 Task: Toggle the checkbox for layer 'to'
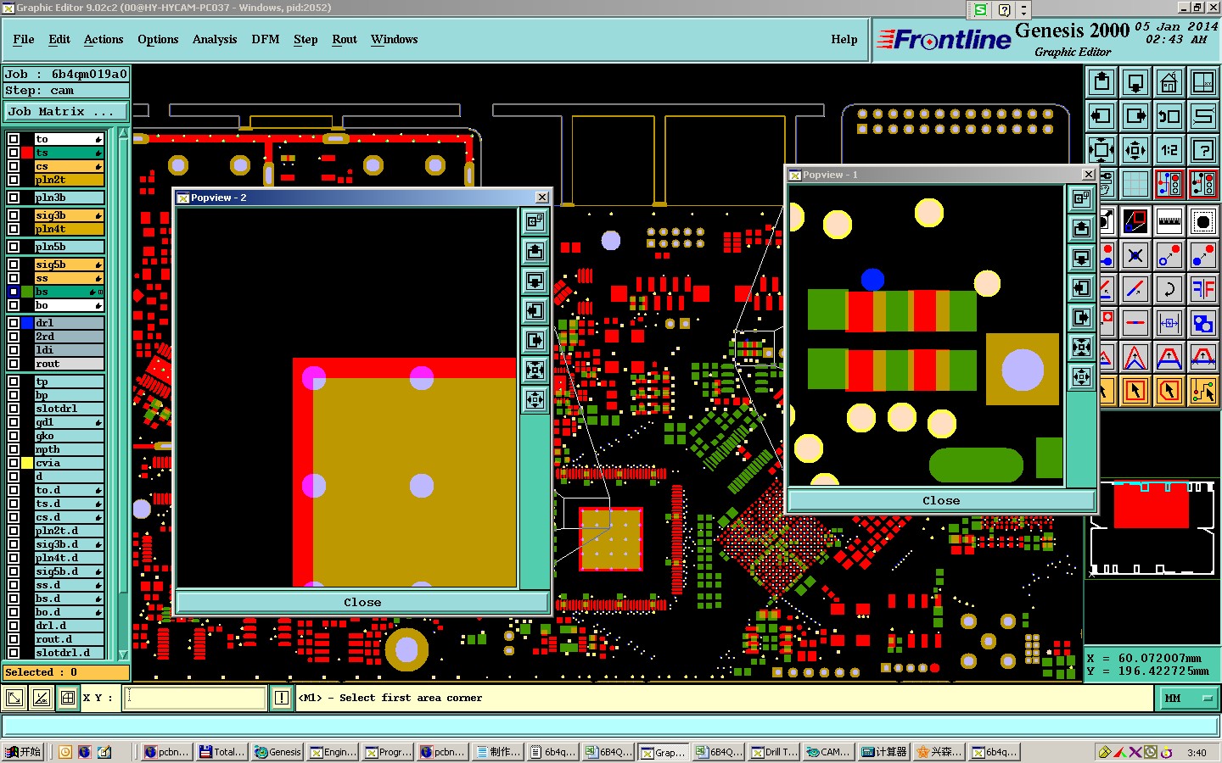click(x=14, y=139)
